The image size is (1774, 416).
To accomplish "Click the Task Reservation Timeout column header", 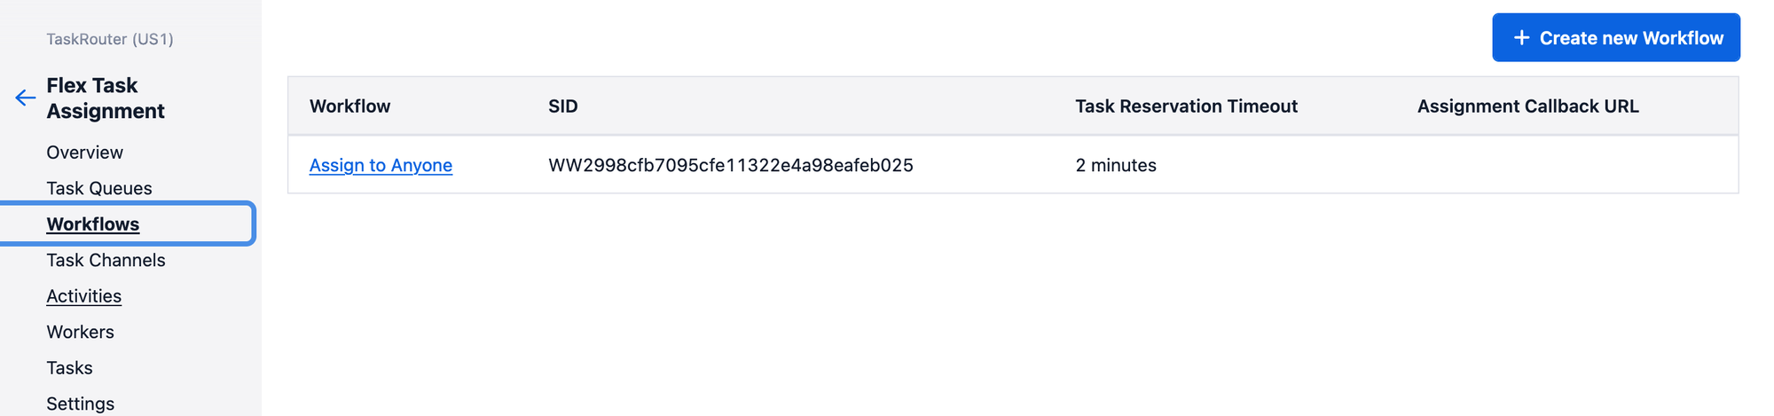I will (x=1186, y=106).
